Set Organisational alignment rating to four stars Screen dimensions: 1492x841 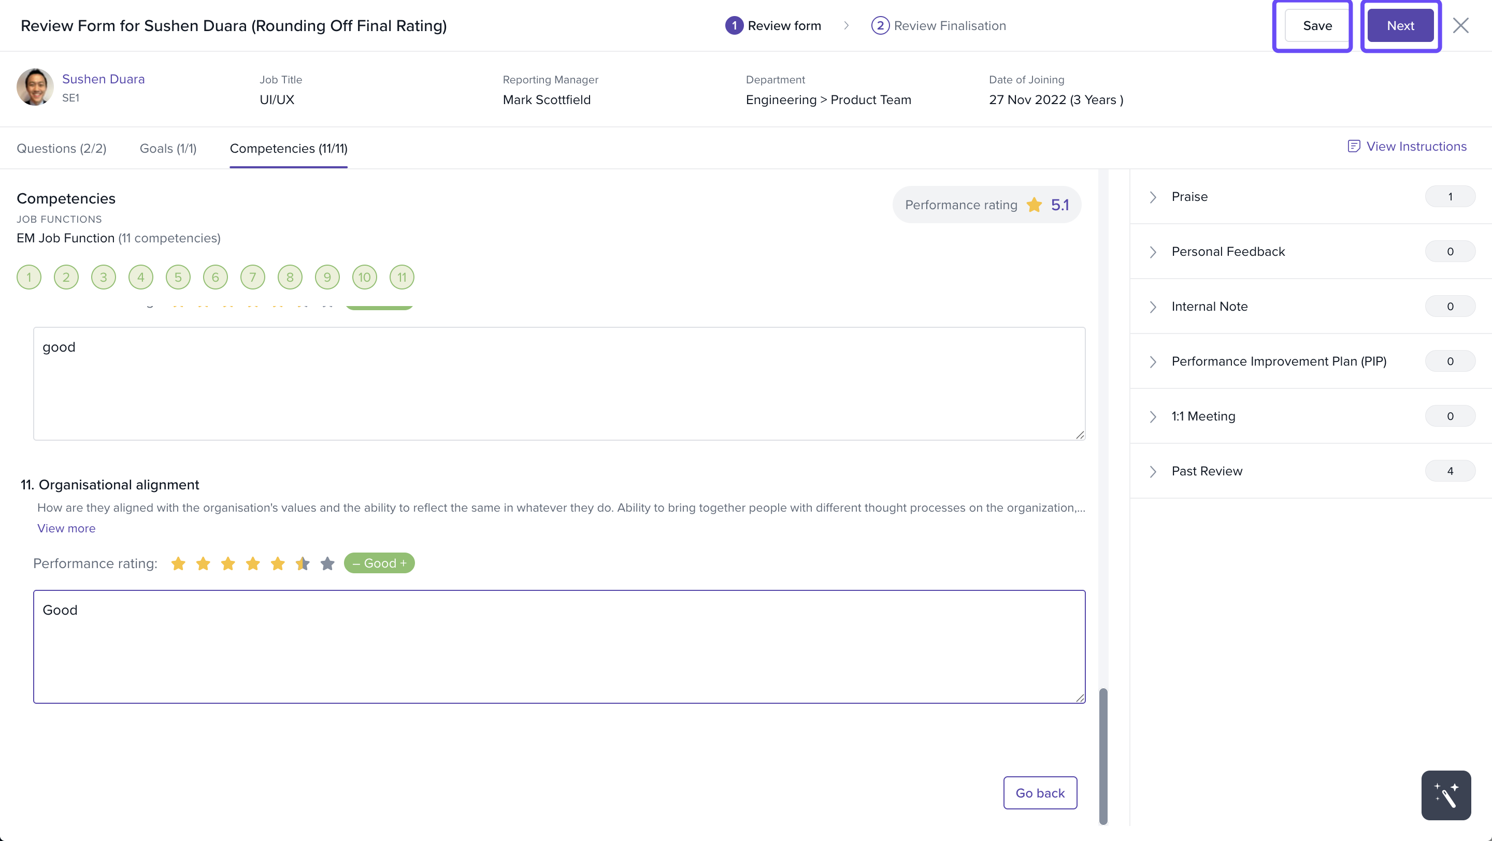tap(253, 563)
